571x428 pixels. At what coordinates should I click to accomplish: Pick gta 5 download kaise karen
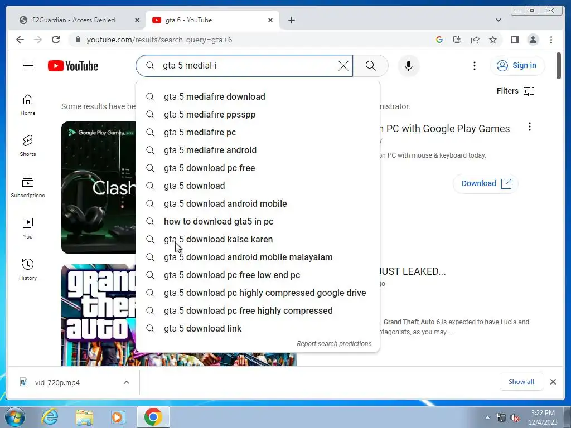point(258,239)
